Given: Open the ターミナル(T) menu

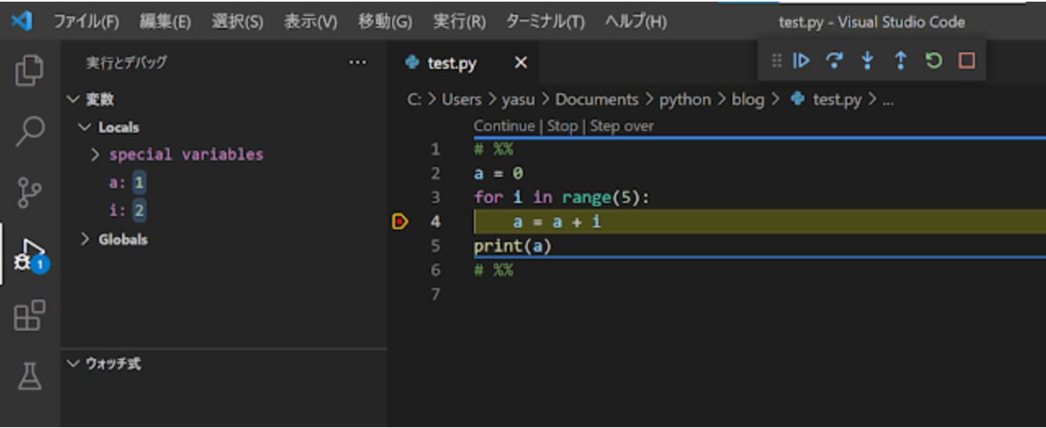Looking at the screenshot, I should click(545, 22).
